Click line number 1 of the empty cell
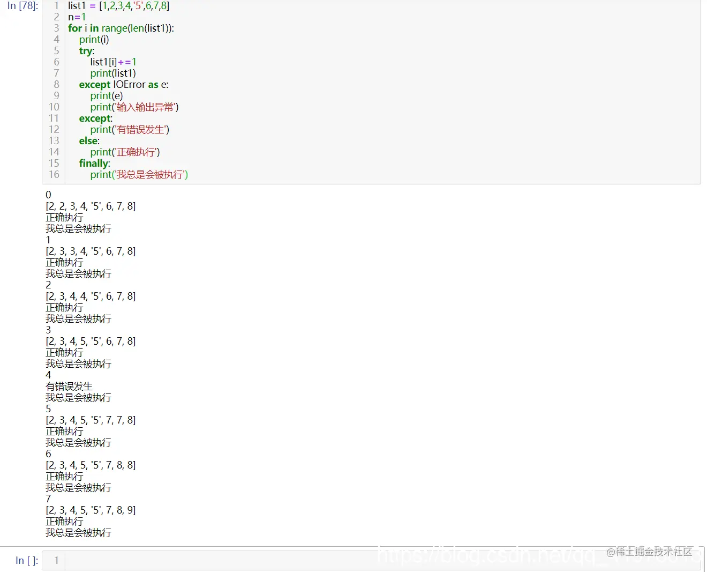Viewport: 707px width, 572px height. point(56,560)
